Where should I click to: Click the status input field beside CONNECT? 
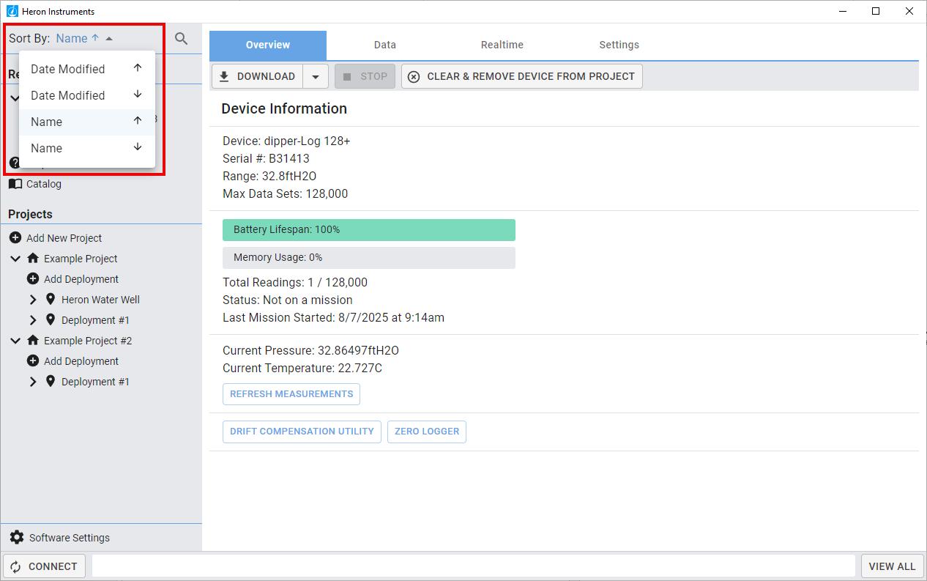click(474, 566)
